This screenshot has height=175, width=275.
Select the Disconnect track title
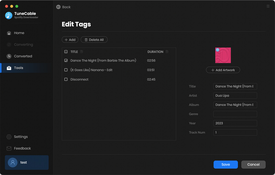tap(79, 80)
